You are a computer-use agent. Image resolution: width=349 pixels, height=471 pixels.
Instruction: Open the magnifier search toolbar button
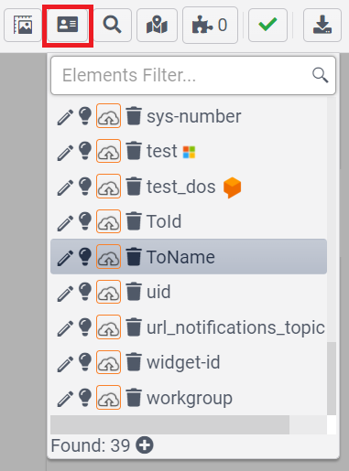112,25
